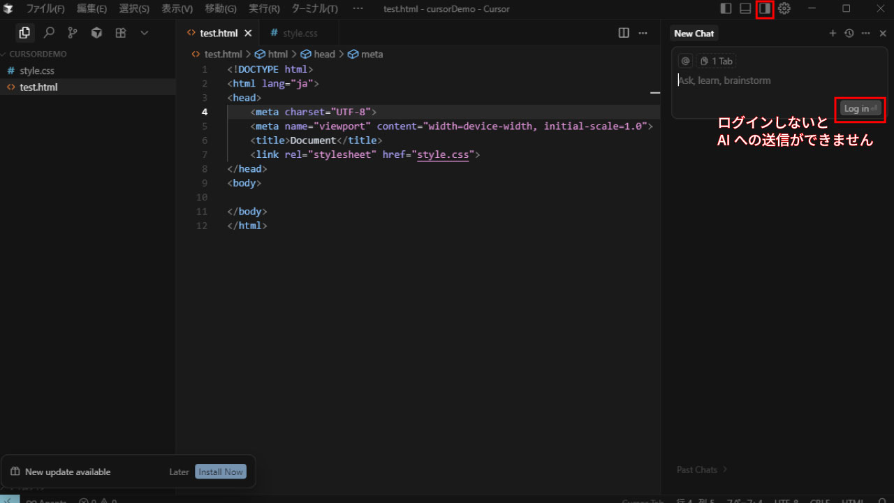This screenshot has height=503, width=894.
Task: Expand additional views with the sidebar chevron
Action: 145,33
